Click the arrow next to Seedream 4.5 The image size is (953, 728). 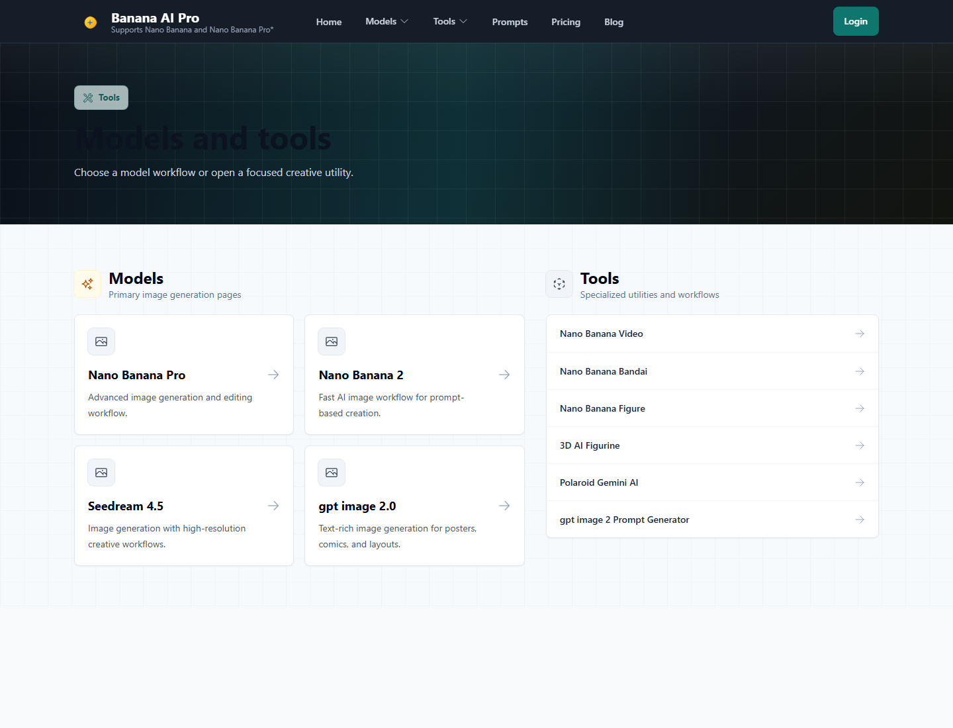[273, 506]
